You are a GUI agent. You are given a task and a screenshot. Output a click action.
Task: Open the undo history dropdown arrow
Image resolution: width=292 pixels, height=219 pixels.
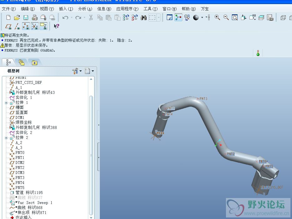(x=71, y=18)
